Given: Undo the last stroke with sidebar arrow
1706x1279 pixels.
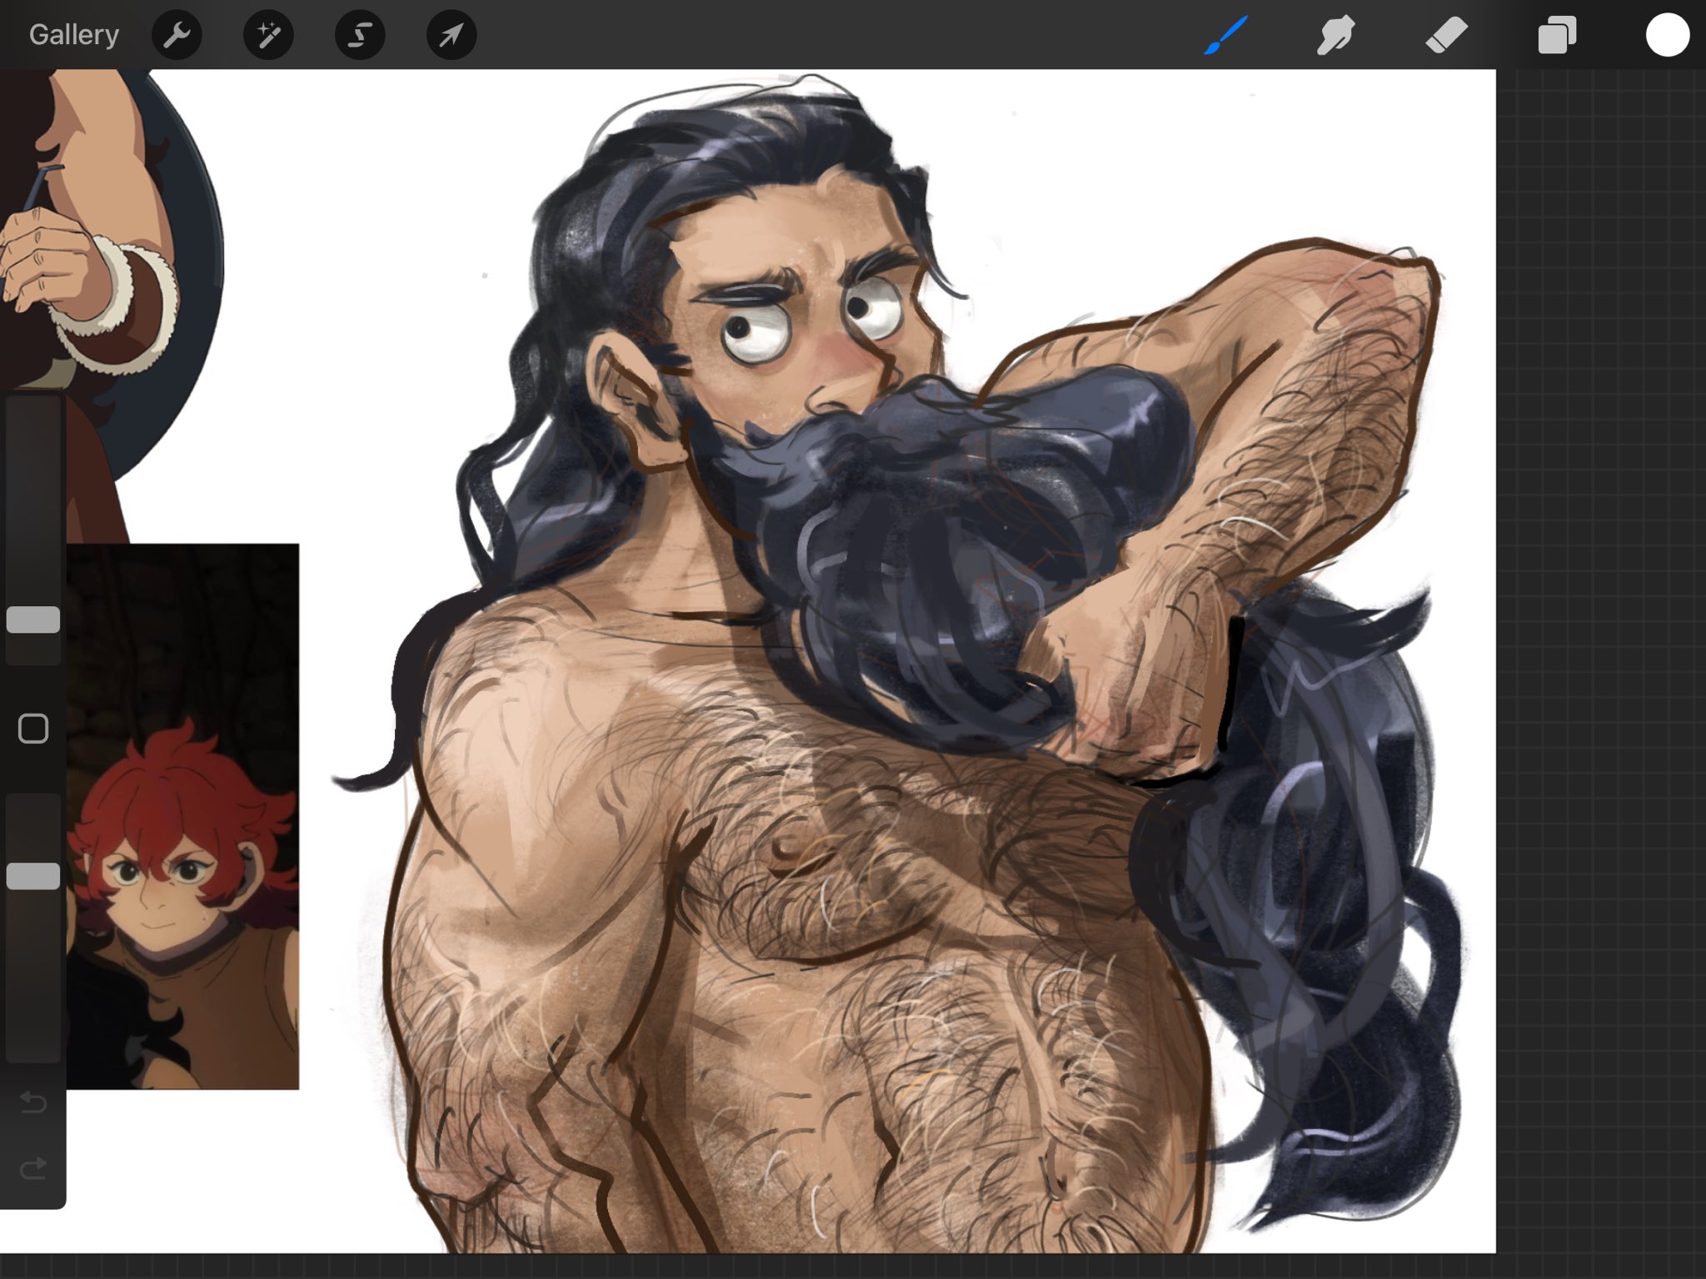Looking at the screenshot, I should pyautogui.click(x=33, y=1102).
